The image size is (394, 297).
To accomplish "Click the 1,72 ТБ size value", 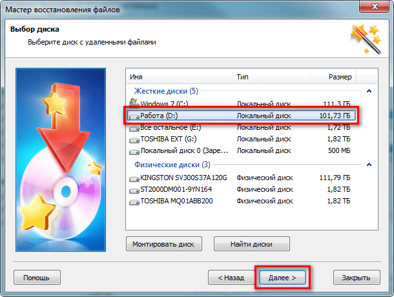I will [338, 127].
